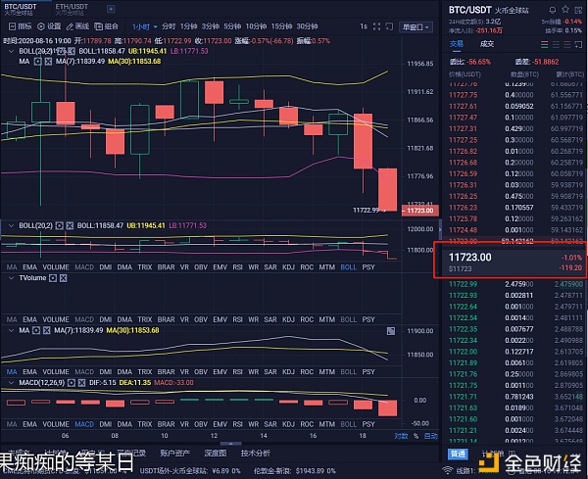Open main chart BOLL indicator settings
This screenshot has width=588, height=479.
[x=61, y=51]
